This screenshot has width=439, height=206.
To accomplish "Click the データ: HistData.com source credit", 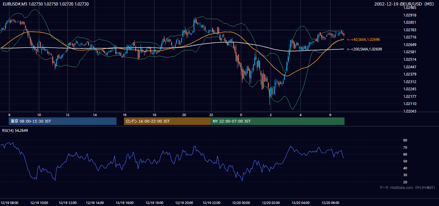I will [x=407, y=188].
